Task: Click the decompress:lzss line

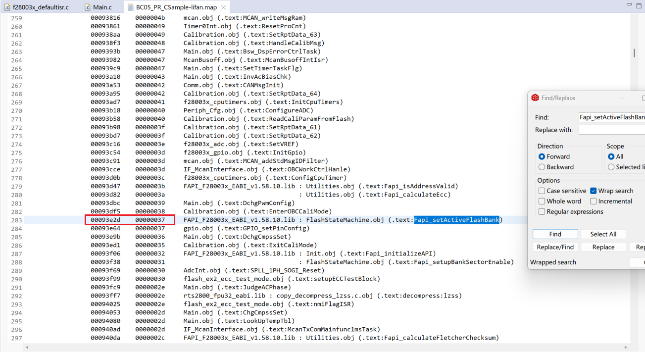Action: click(x=323, y=296)
